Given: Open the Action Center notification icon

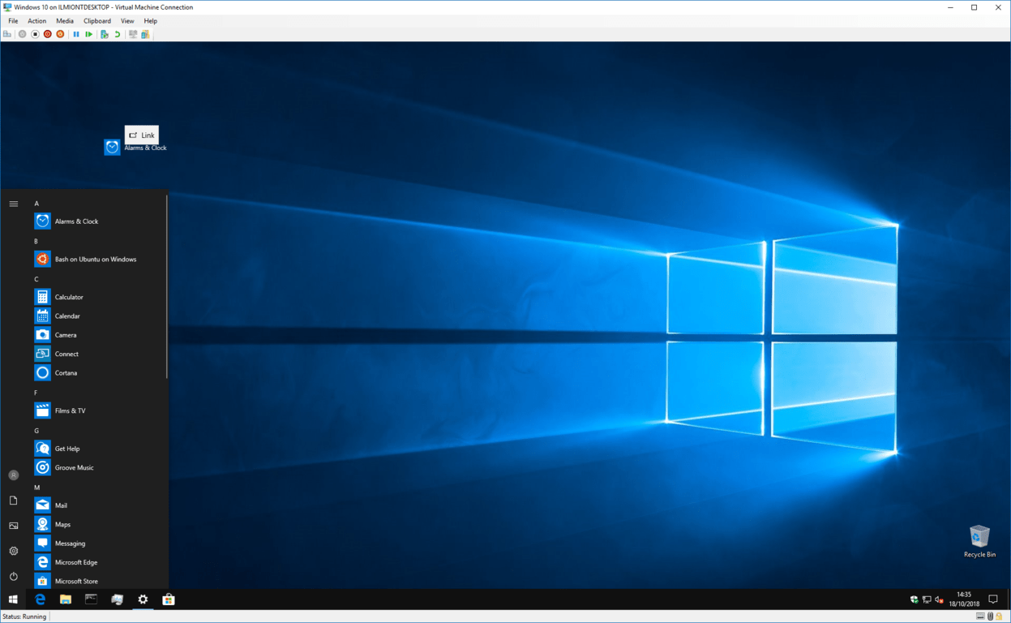Looking at the screenshot, I should pyautogui.click(x=993, y=599).
